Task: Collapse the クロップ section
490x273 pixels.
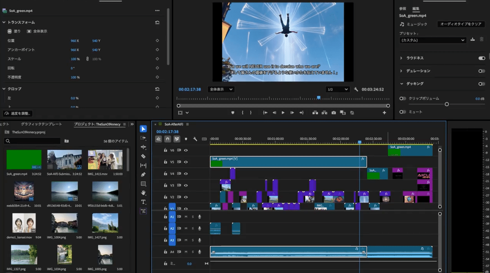Action: 4,89
